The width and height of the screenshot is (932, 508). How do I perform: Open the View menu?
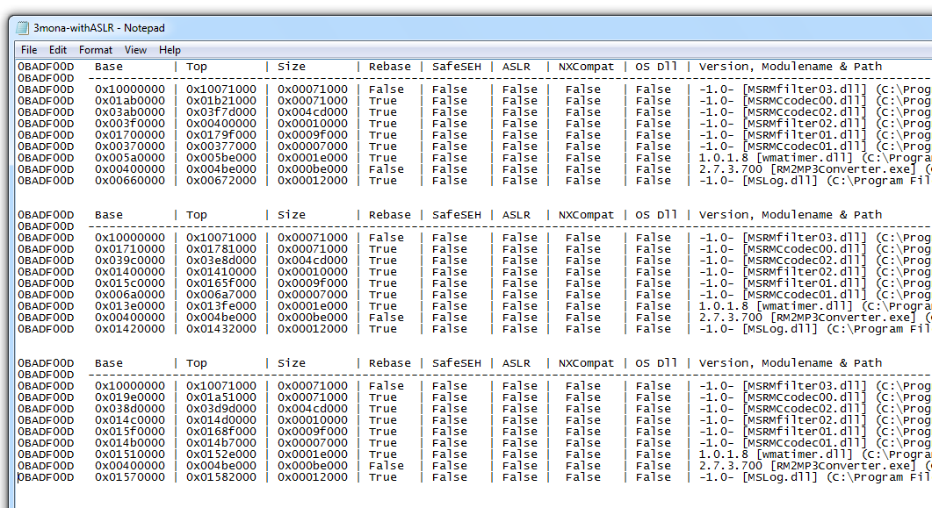tap(135, 50)
